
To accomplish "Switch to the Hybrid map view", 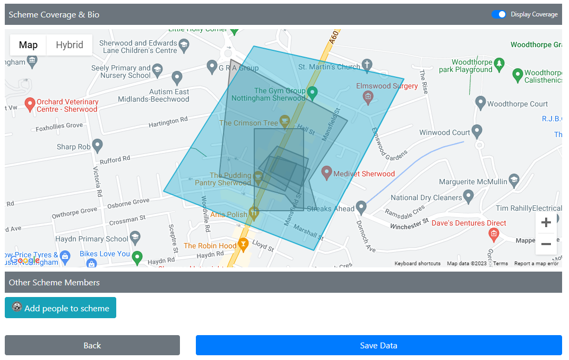I will pos(70,45).
